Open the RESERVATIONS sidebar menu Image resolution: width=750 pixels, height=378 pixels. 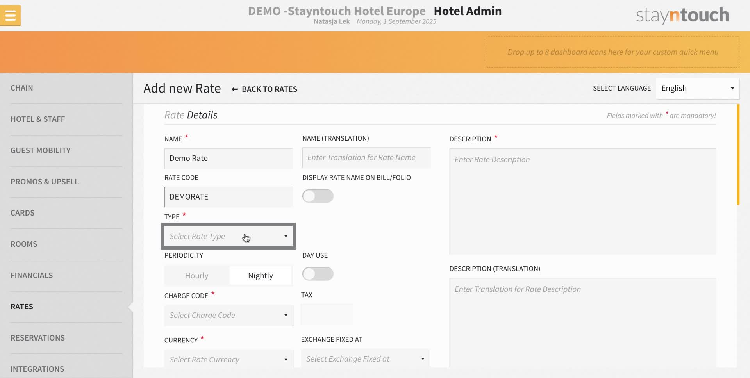38,338
